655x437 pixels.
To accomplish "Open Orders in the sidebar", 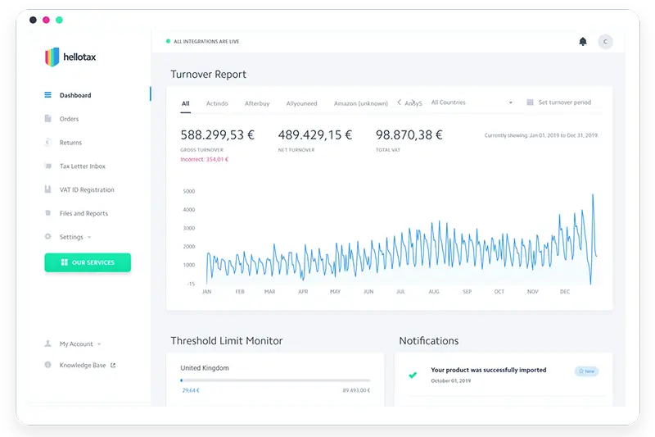I will 69,119.
